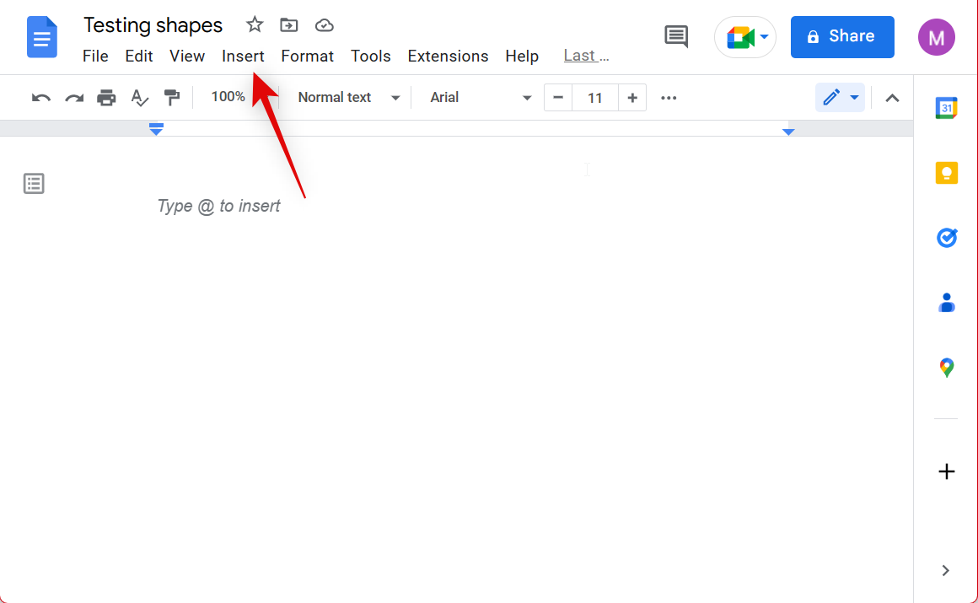Open the Format menu

[x=308, y=57]
